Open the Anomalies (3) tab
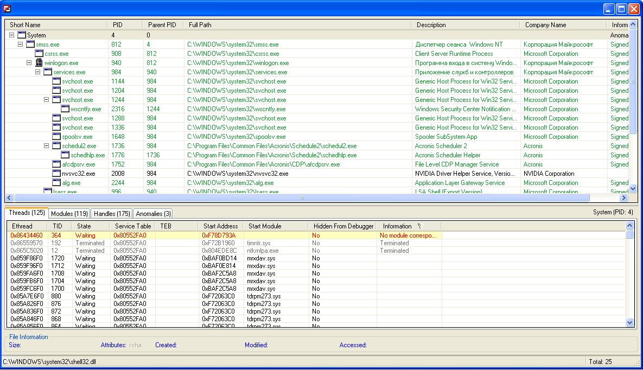 [x=153, y=214]
